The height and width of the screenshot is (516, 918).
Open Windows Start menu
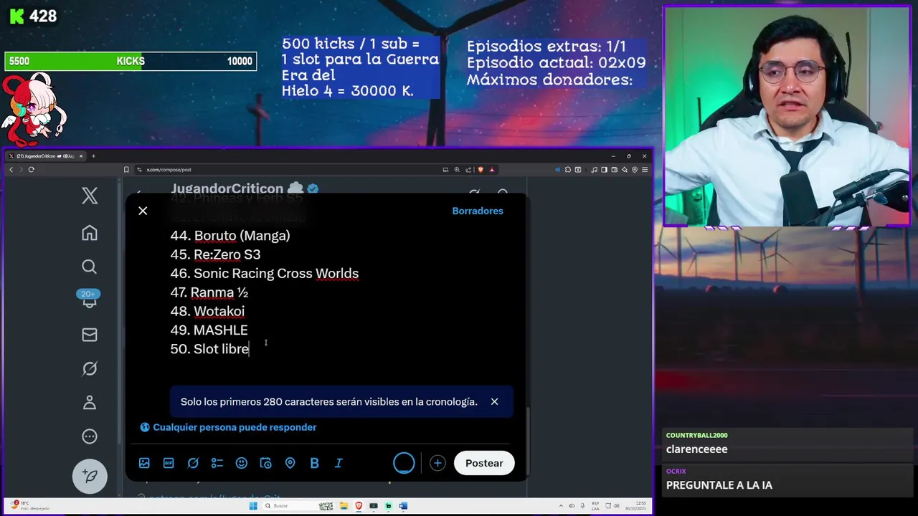pos(253,506)
